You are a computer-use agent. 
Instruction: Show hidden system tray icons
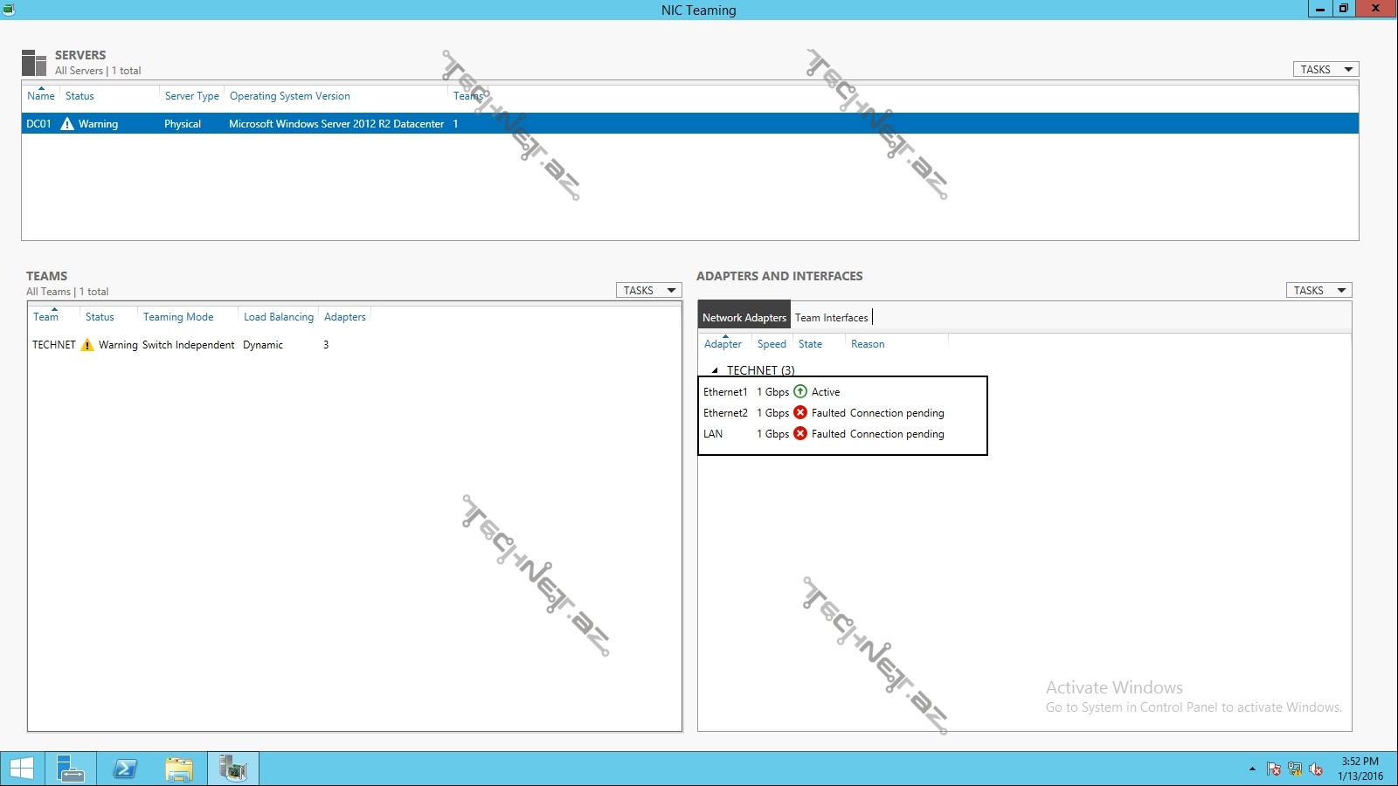[1252, 769]
